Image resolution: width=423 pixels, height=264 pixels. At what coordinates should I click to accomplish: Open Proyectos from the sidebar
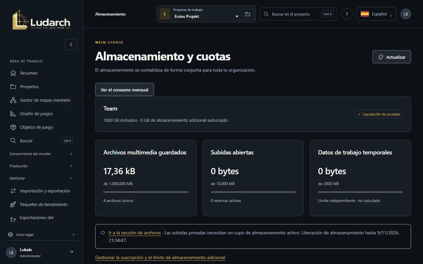point(41,86)
